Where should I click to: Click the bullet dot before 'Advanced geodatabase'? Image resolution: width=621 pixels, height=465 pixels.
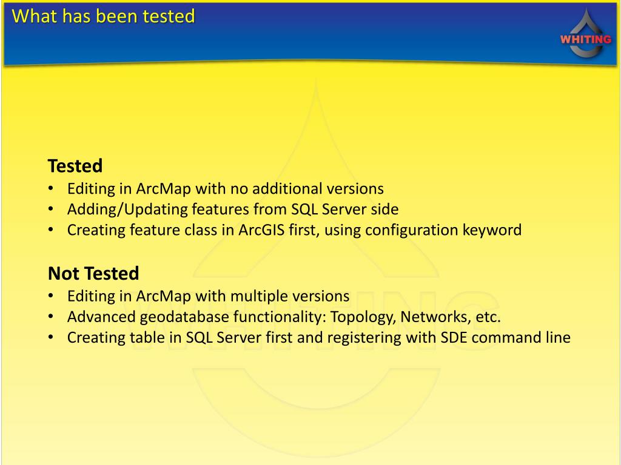pyautogui.click(x=51, y=317)
